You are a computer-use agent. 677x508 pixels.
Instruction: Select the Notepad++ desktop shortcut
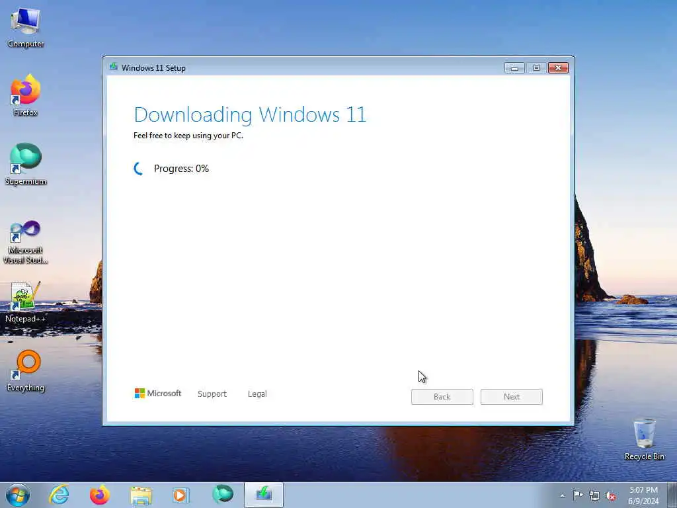pyautogui.click(x=26, y=302)
